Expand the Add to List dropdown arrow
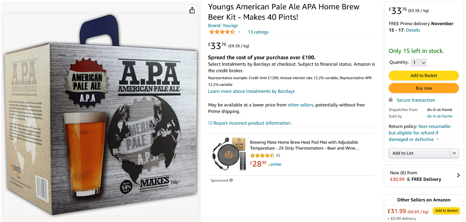This screenshot has width=466, height=222. click(x=454, y=153)
